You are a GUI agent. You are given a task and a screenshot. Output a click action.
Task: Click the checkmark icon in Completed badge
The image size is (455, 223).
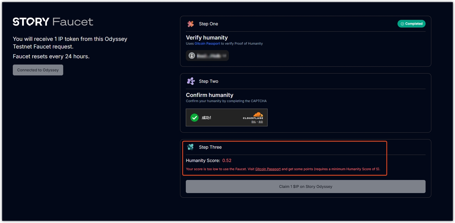click(x=402, y=24)
